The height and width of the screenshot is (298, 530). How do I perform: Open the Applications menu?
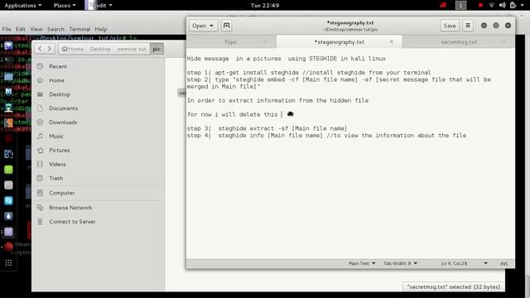tap(23, 5)
